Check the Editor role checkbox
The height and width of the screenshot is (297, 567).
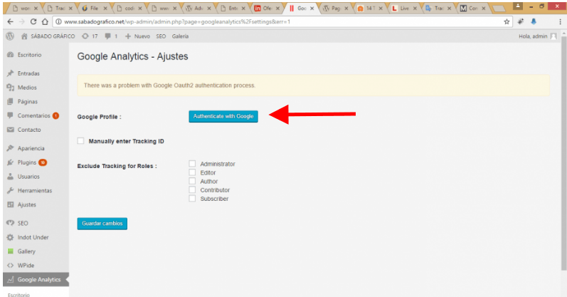click(x=192, y=172)
